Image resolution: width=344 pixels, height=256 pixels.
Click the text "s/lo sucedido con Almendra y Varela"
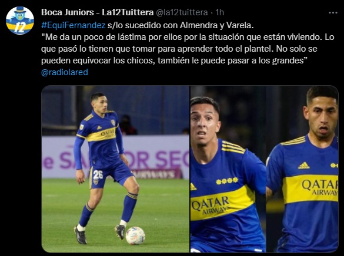pyautogui.click(x=181, y=25)
